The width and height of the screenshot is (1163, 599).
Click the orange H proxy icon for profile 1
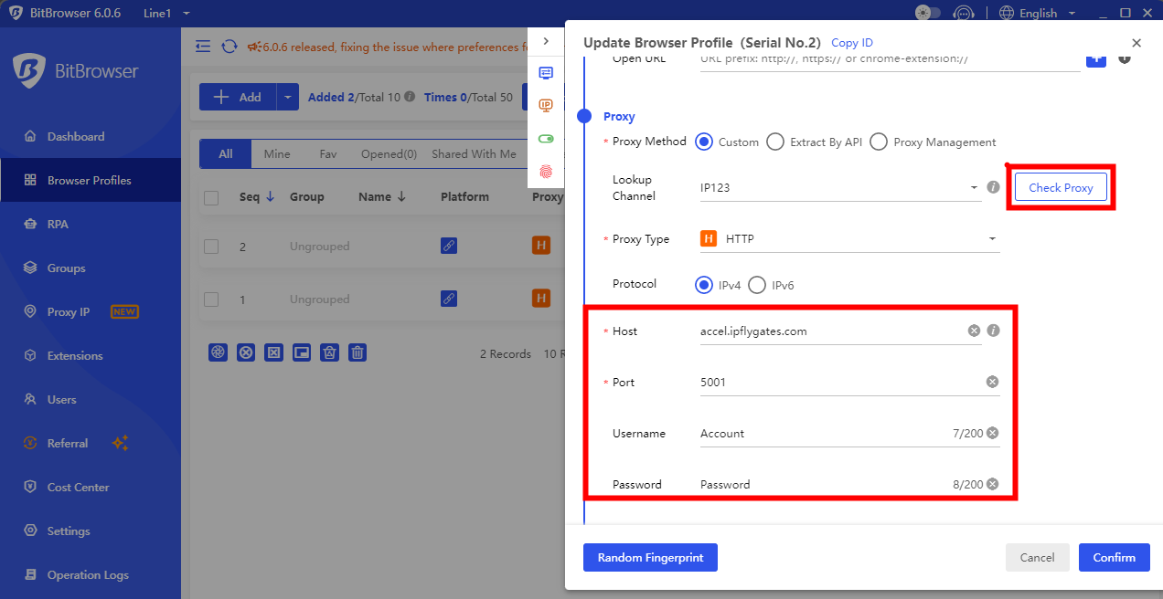[541, 299]
